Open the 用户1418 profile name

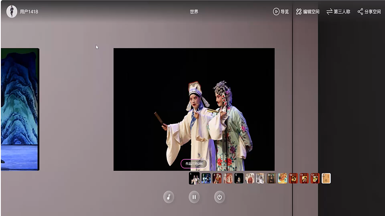29,11
